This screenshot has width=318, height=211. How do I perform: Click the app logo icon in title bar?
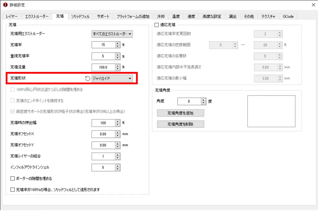5,5
